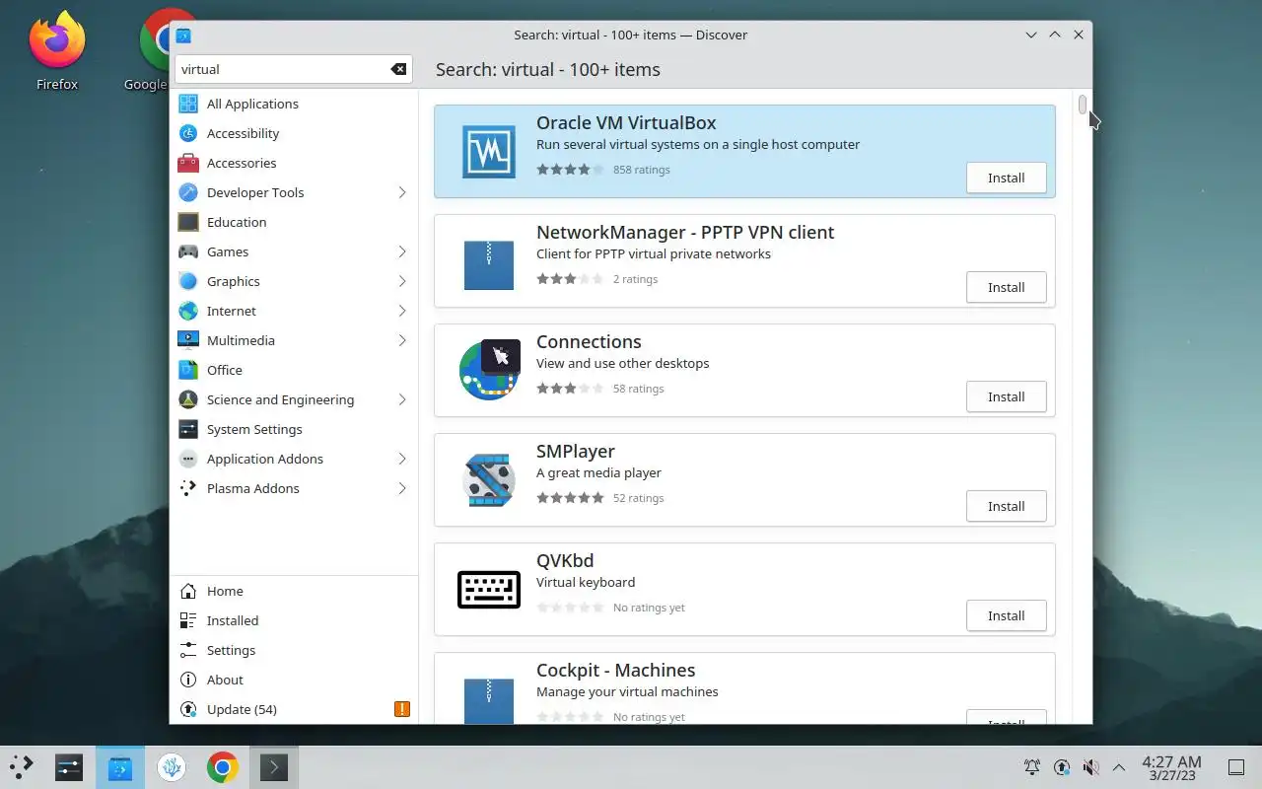Viewport: 1262px width, 789px height.
Task: Open the notifications bell in system tray
Action: point(1032,767)
